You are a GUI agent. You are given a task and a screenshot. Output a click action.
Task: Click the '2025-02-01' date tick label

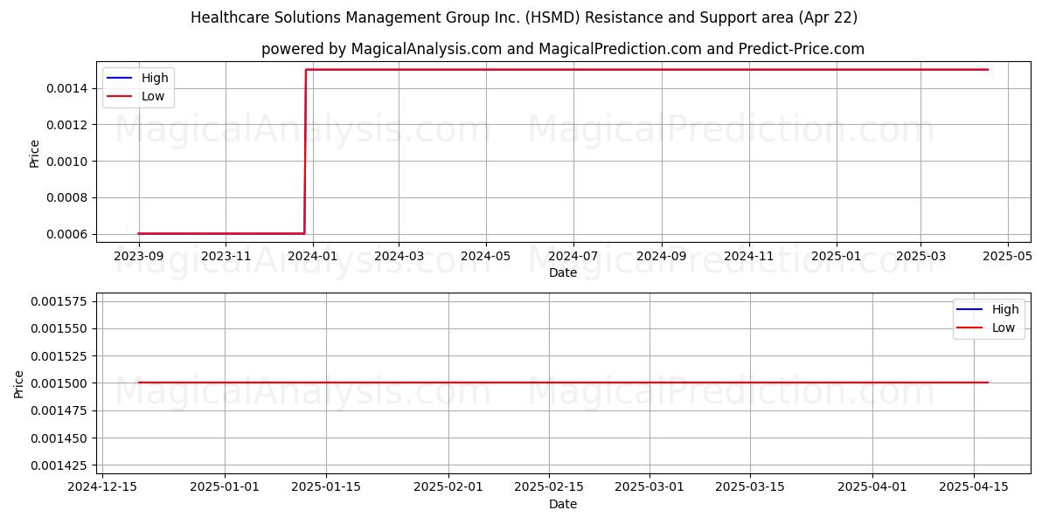click(448, 486)
